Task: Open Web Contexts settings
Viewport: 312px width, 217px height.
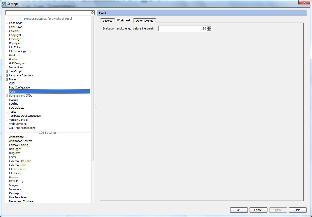Action: (x=18, y=124)
